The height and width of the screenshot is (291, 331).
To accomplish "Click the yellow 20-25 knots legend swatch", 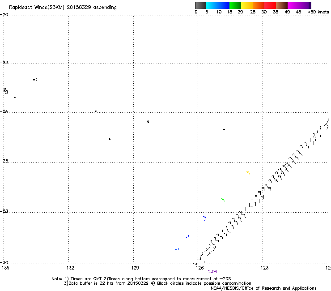I will [247, 5].
